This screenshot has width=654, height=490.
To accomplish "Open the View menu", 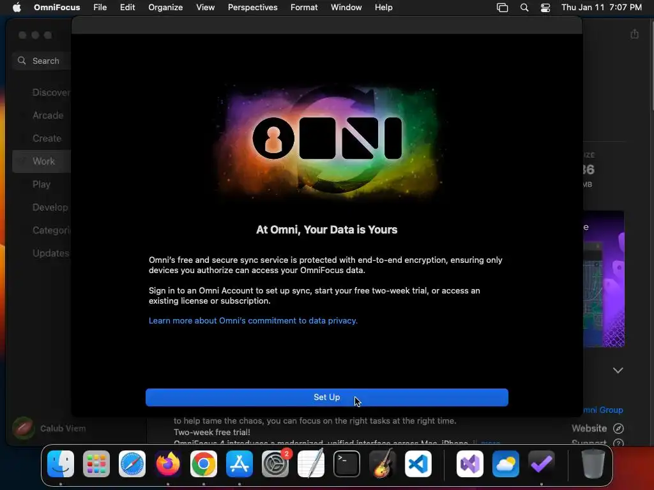I will [205, 7].
